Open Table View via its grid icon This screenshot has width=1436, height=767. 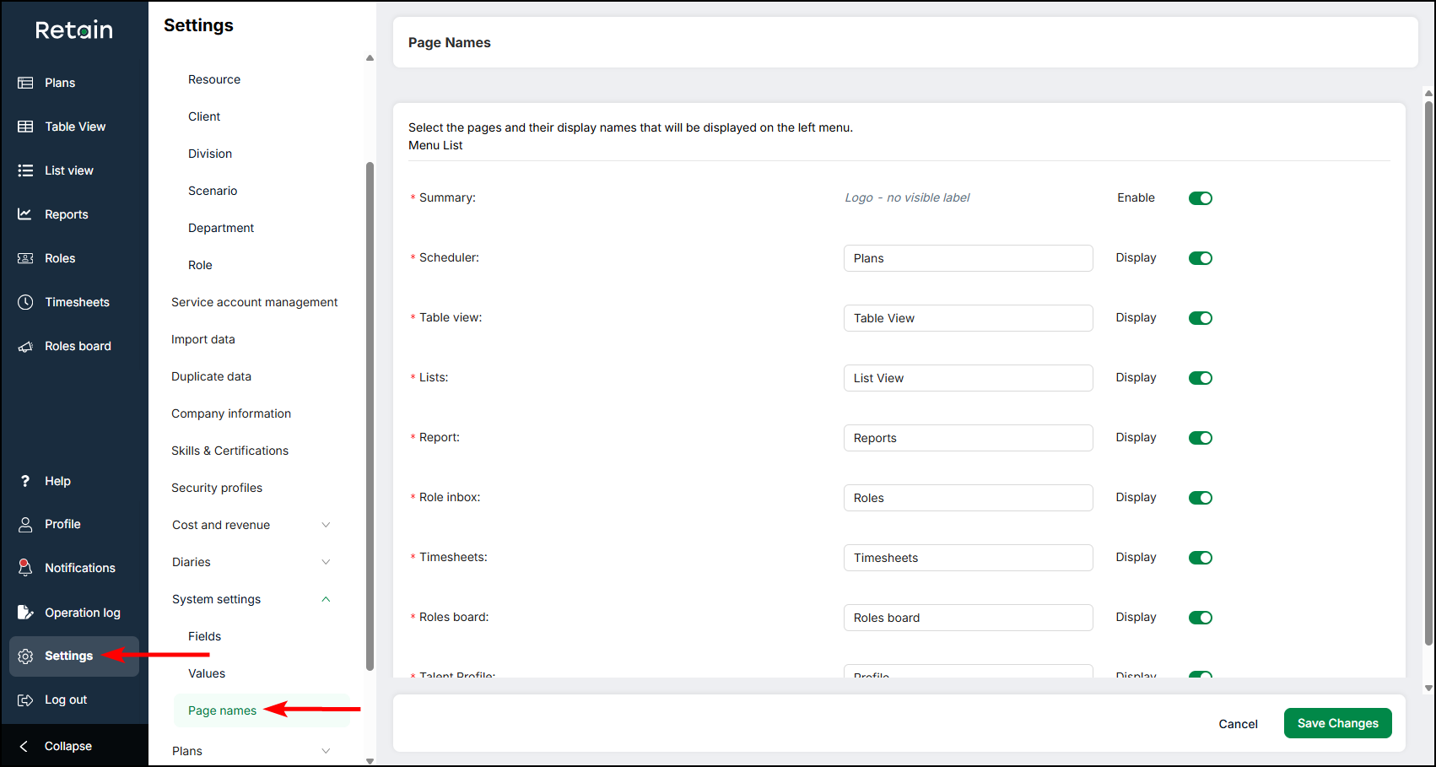(x=25, y=127)
